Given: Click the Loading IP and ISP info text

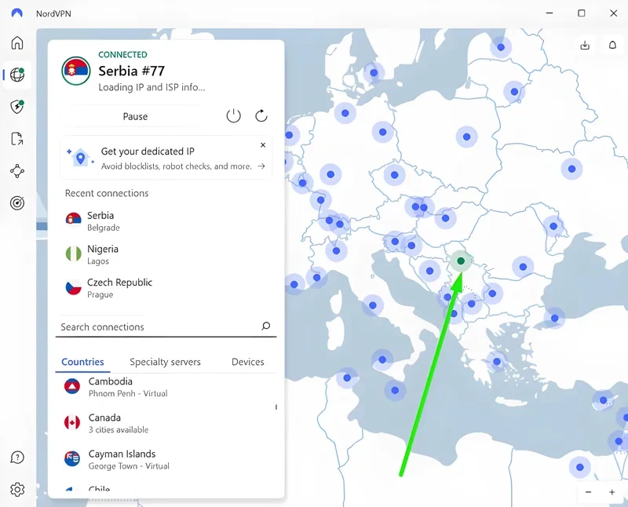Looking at the screenshot, I should click(x=152, y=87).
